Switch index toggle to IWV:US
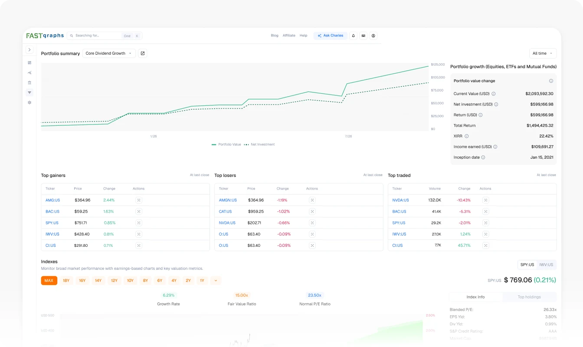Viewport: 583px width, 347px height. click(x=546, y=265)
